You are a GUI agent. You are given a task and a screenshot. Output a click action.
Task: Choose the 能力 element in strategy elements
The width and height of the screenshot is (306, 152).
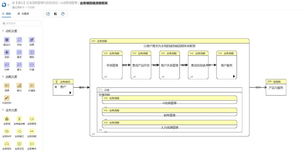coord(19,86)
